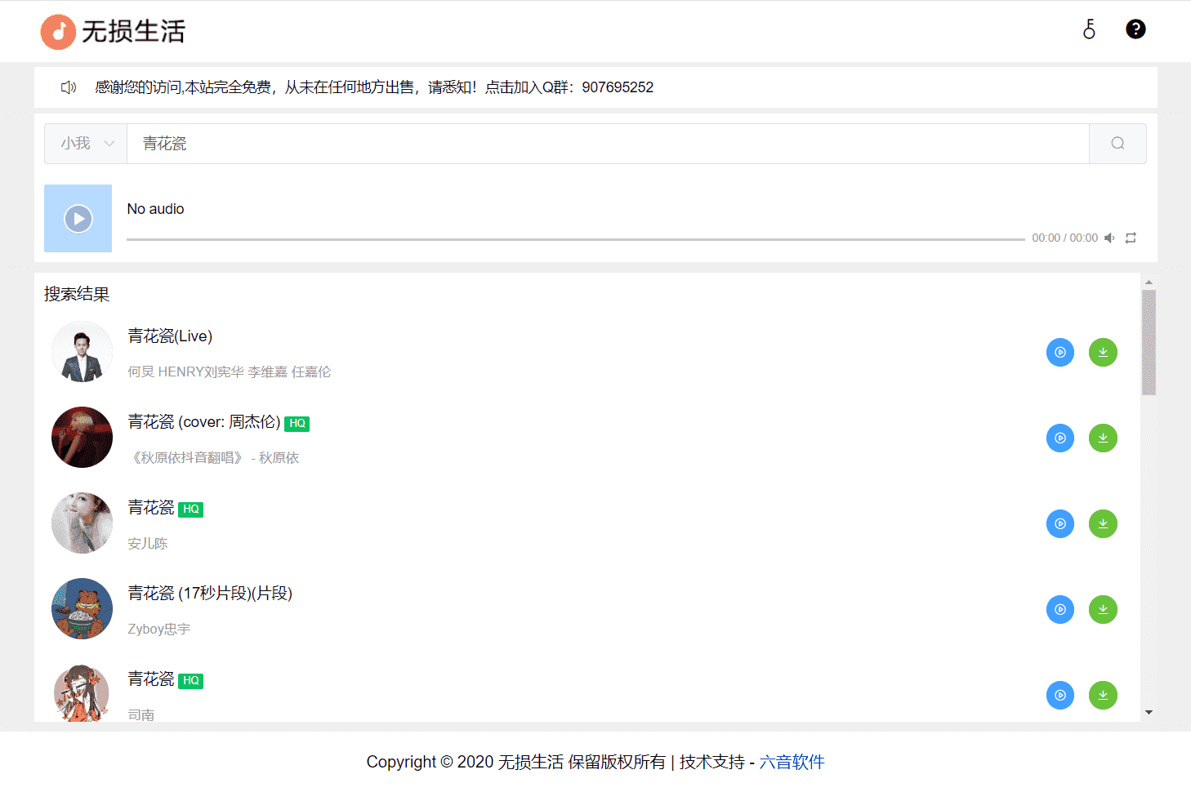Download 青花瓷 by 司南
1191x792 pixels.
tap(1103, 696)
